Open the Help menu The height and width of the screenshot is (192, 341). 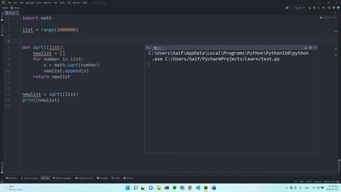85,3
